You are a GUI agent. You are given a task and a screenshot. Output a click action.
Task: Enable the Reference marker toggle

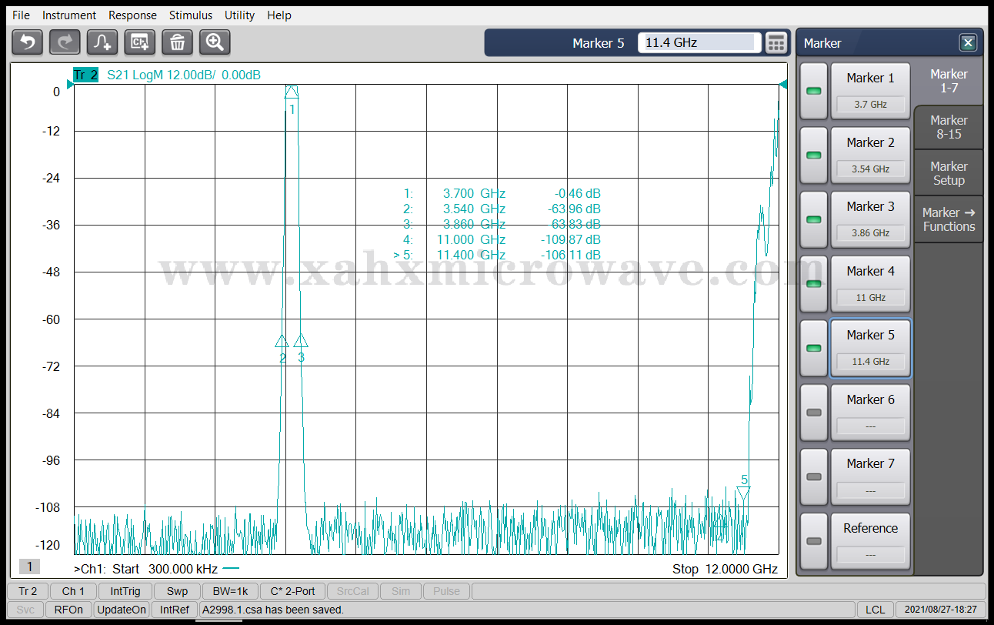[813, 541]
